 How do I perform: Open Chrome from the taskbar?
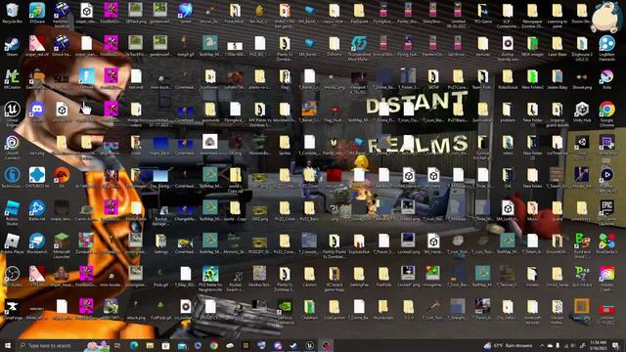[214, 345]
